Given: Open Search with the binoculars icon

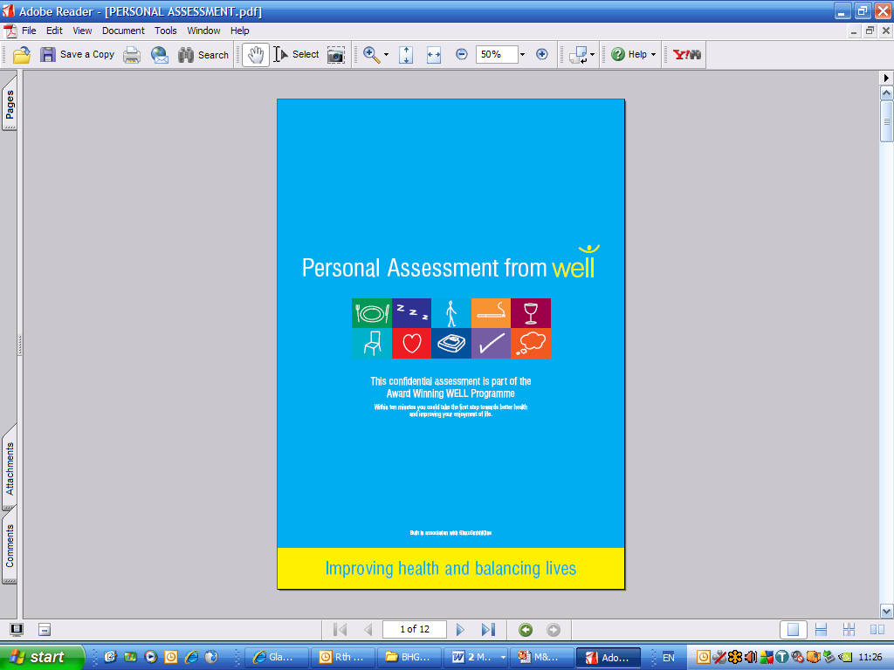Looking at the screenshot, I should pos(186,55).
